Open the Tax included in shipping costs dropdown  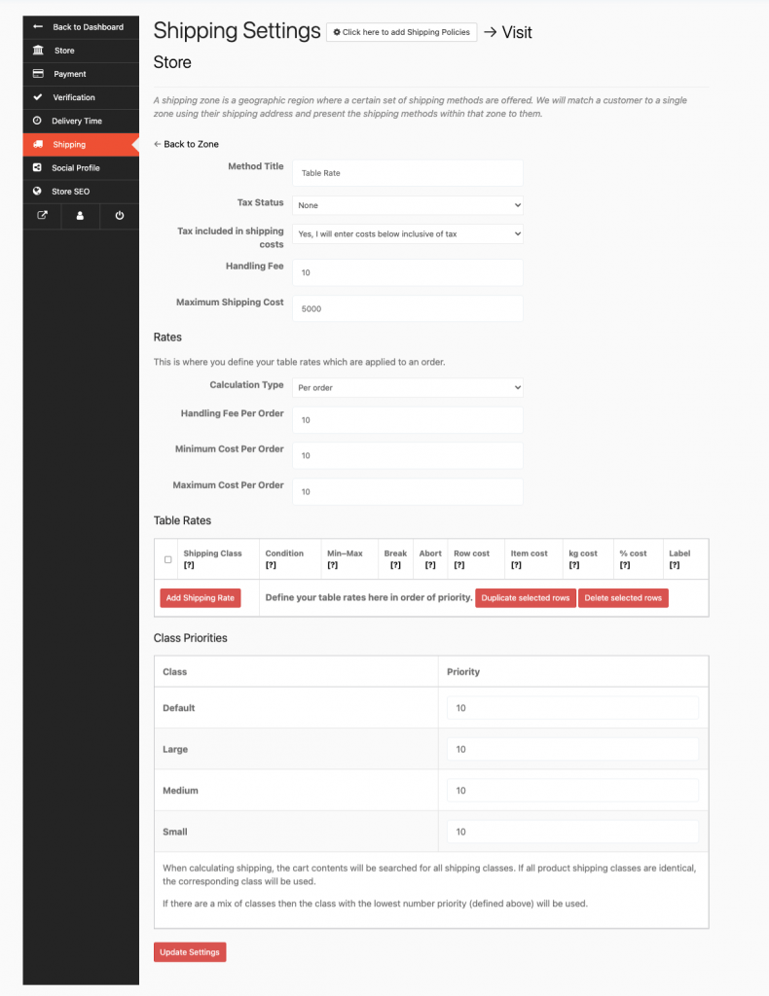click(x=408, y=233)
